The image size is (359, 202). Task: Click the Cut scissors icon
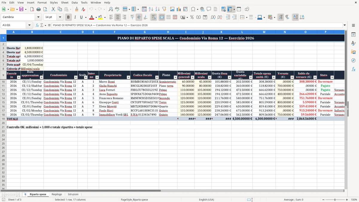point(53,9)
